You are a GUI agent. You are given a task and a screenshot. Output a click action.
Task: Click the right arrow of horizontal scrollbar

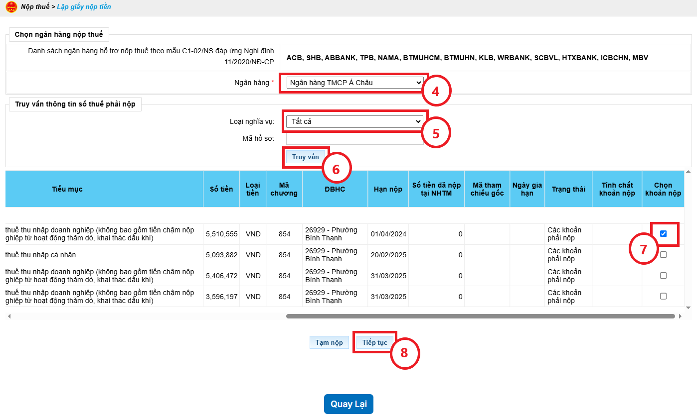(680, 316)
